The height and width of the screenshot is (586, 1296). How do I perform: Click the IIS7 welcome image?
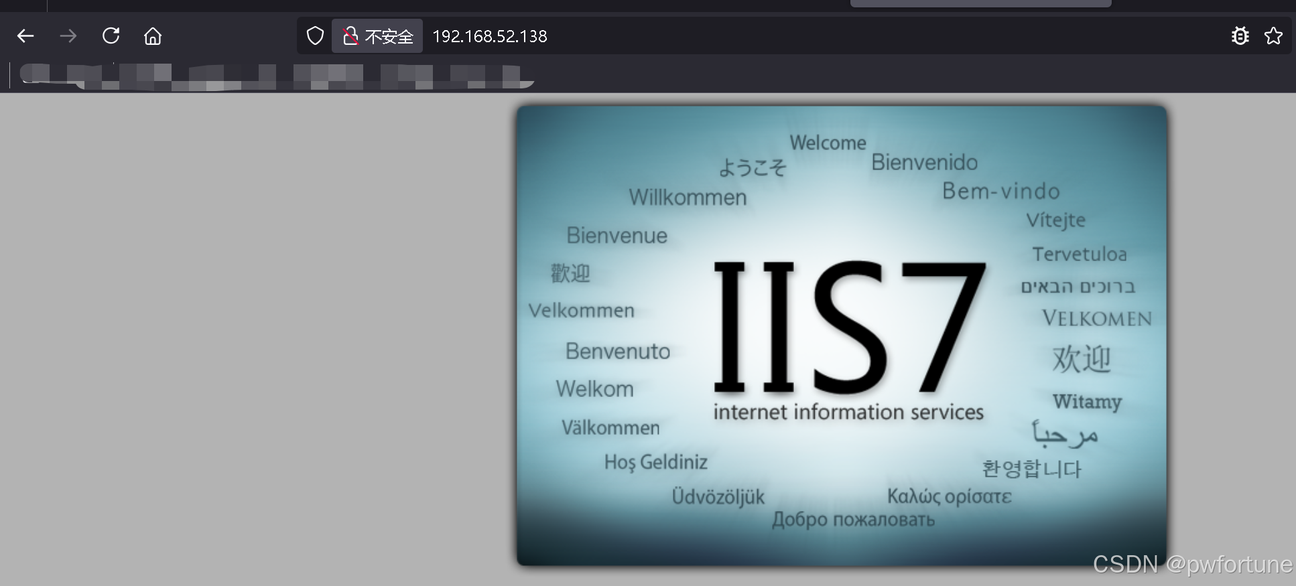pos(842,336)
